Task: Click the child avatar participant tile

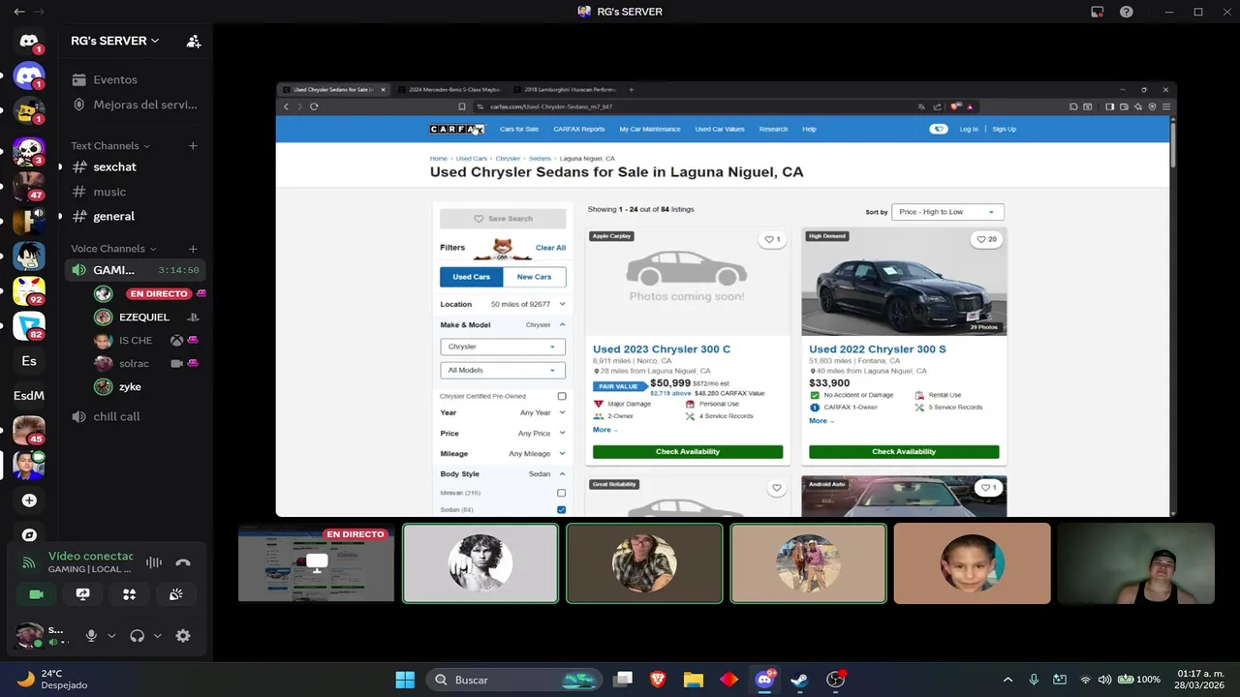Action: (972, 563)
